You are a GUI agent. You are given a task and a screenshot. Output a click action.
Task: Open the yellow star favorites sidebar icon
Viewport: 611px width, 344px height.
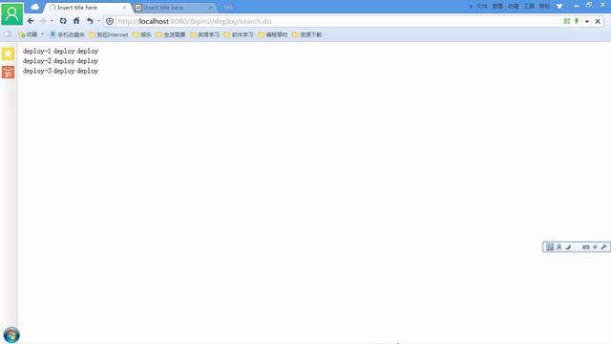(9, 54)
